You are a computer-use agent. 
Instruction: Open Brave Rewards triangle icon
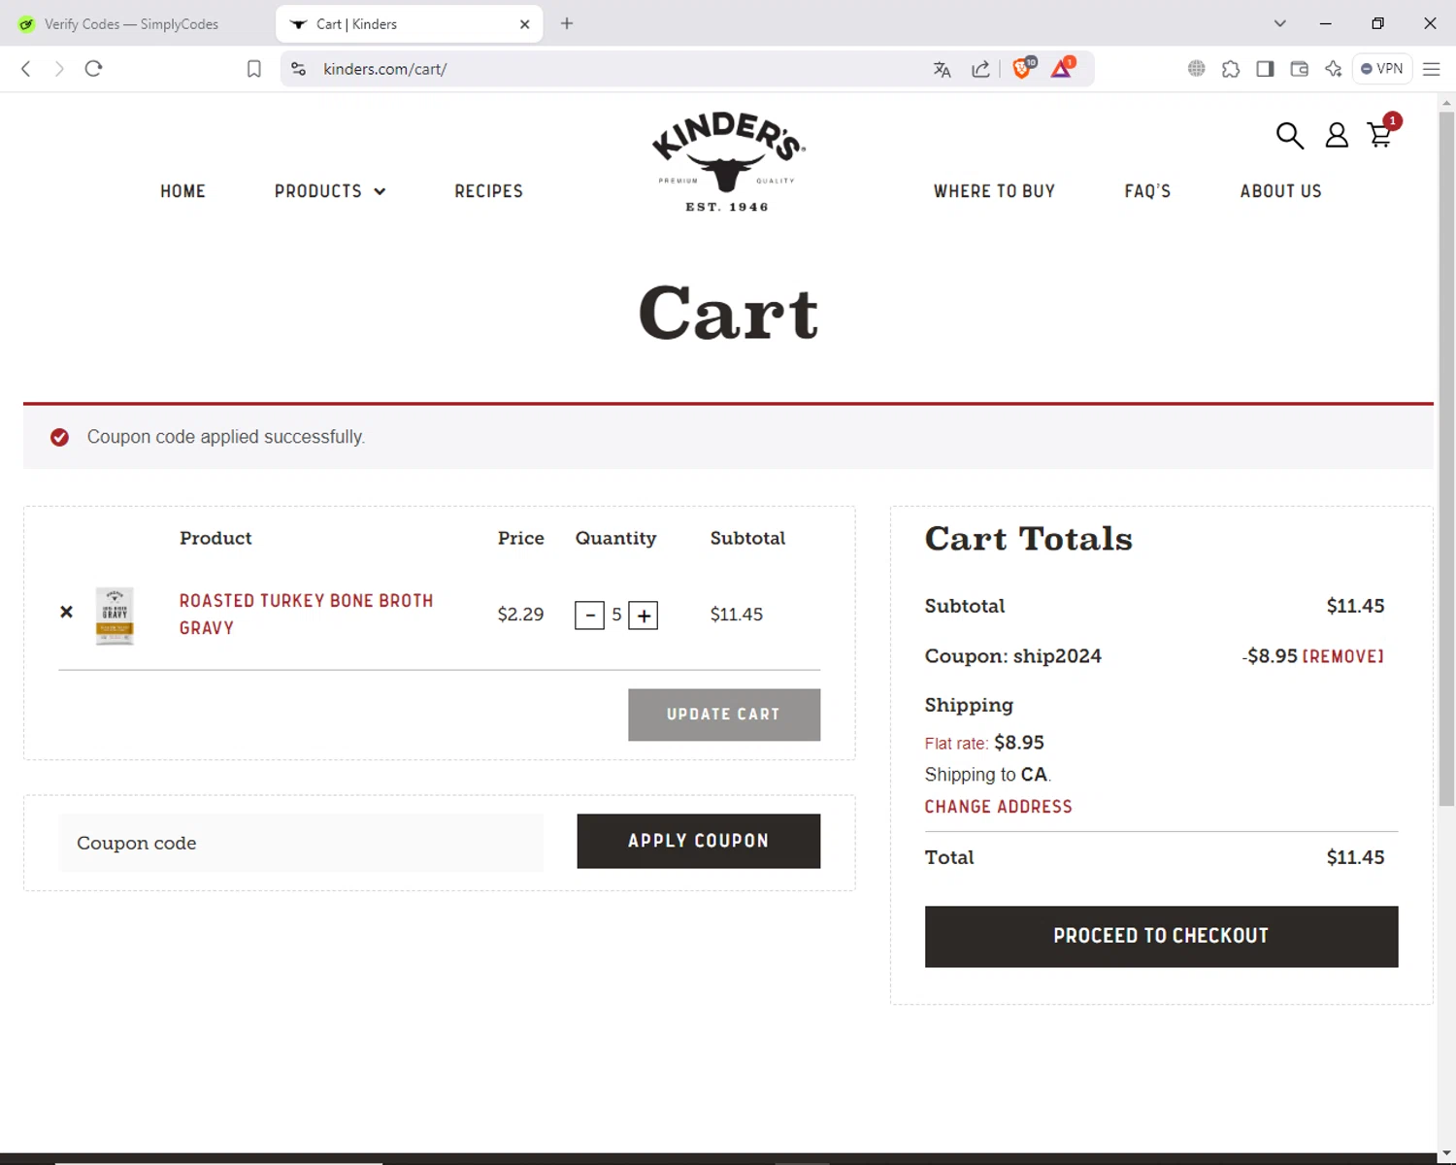click(1063, 68)
